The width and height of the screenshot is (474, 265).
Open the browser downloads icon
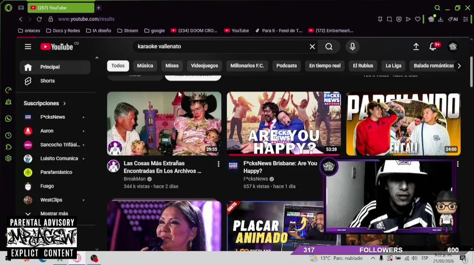[440, 19]
